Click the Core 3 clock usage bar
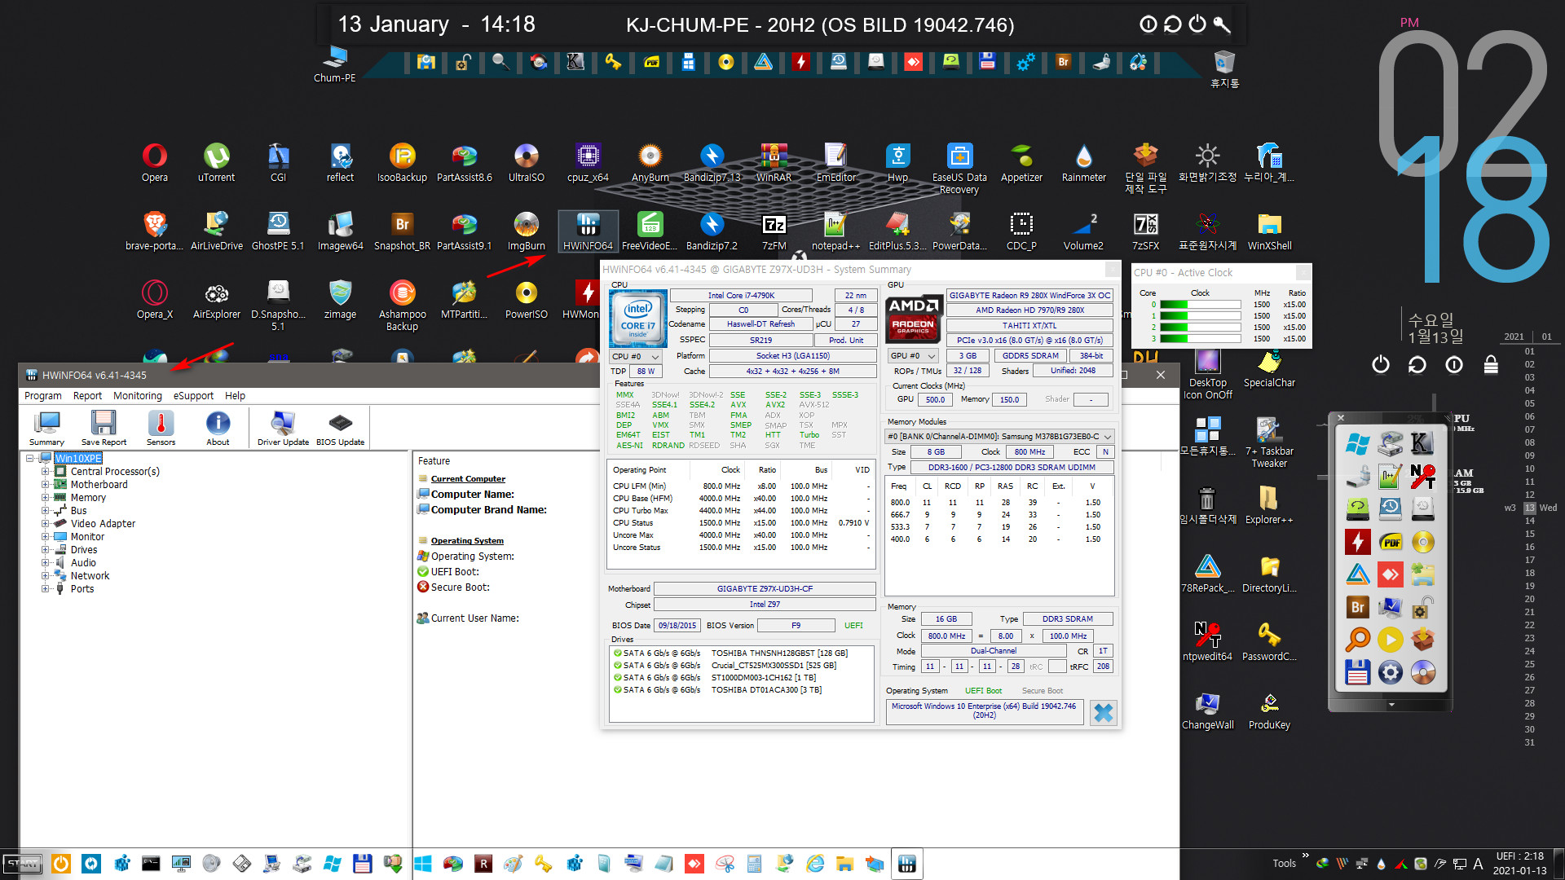The width and height of the screenshot is (1565, 880). pyautogui.click(x=1200, y=339)
